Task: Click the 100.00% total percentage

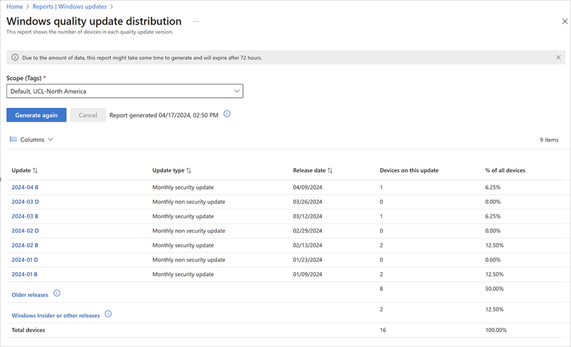Action: click(496, 330)
